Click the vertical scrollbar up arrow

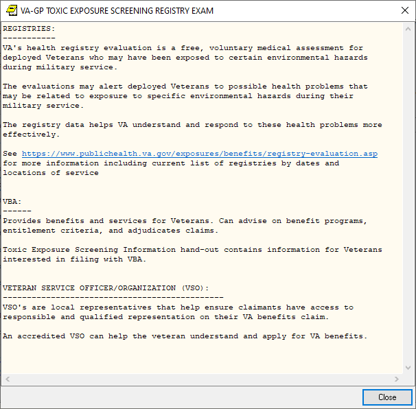click(408, 30)
